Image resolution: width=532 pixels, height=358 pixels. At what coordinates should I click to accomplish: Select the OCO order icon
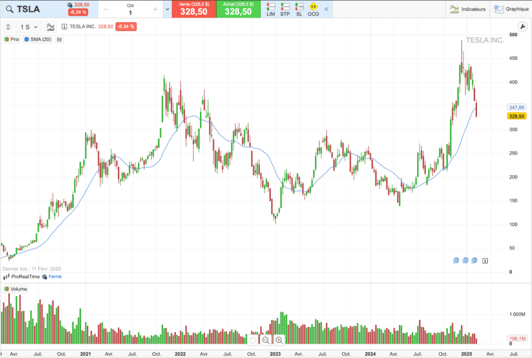313,9
